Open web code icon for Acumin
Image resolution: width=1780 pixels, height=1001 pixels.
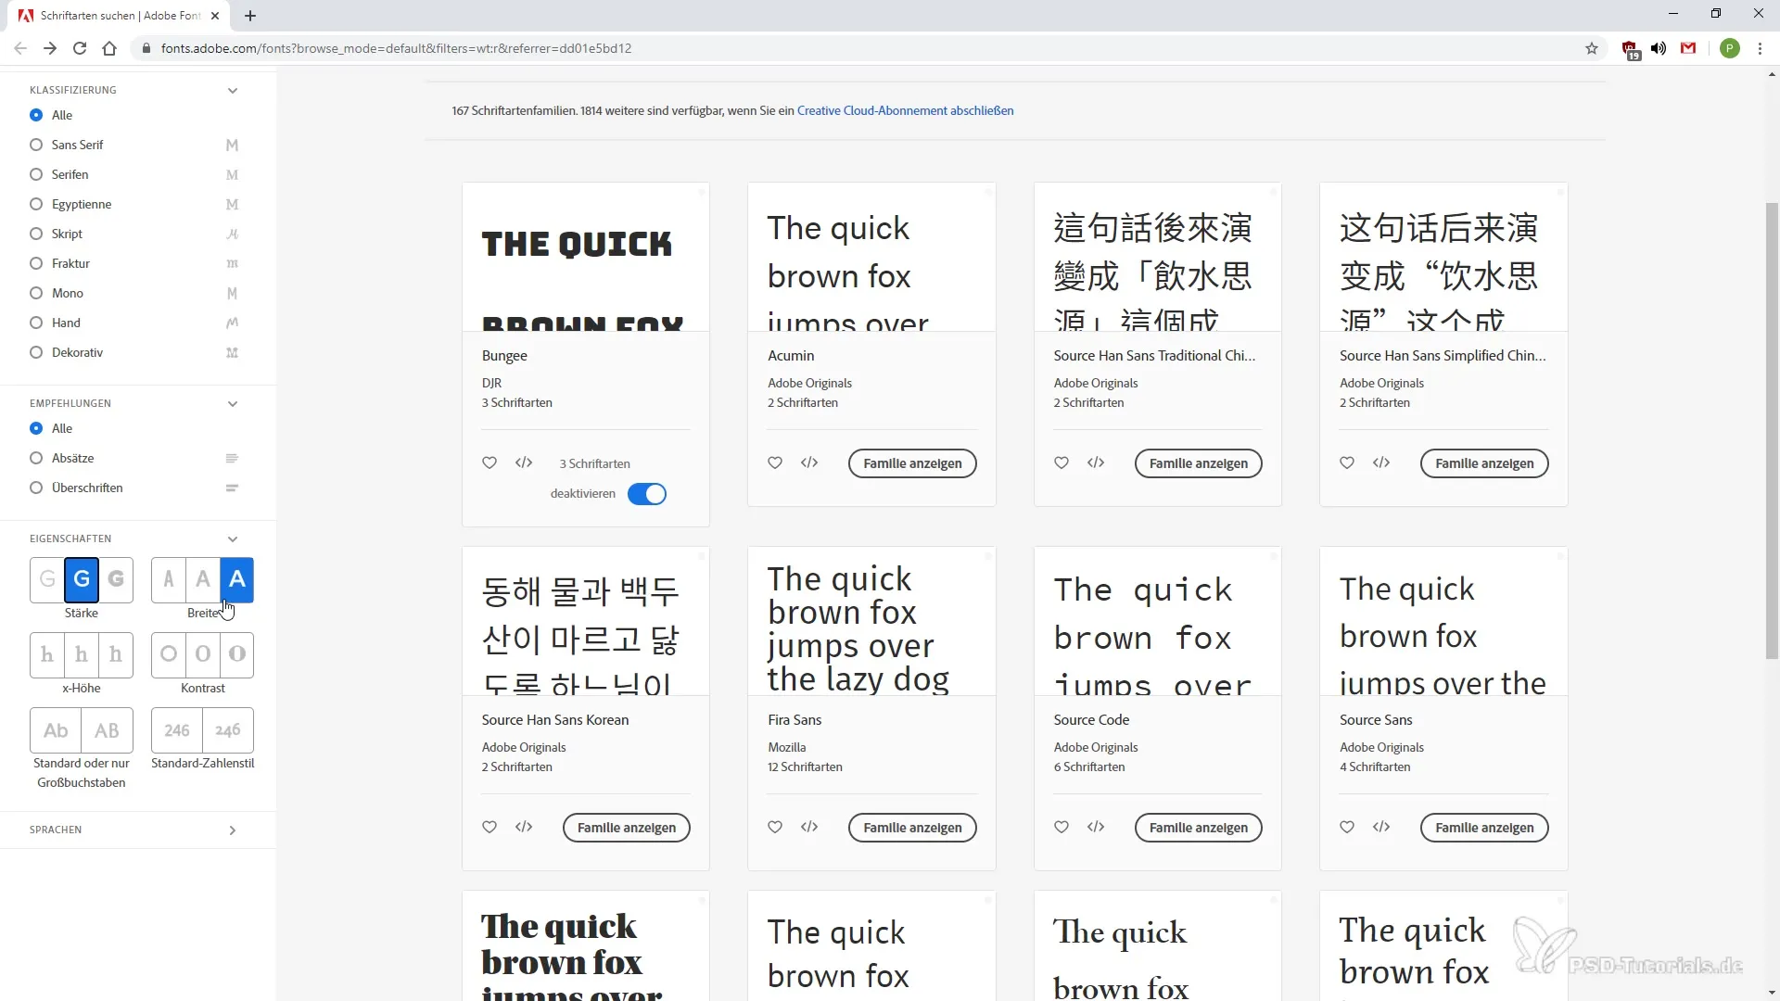coord(809,462)
